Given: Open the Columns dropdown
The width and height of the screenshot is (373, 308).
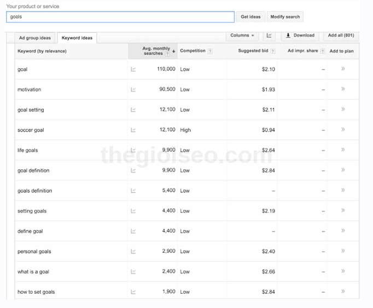Looking at the screenshot, I should [x=242, y=35].
